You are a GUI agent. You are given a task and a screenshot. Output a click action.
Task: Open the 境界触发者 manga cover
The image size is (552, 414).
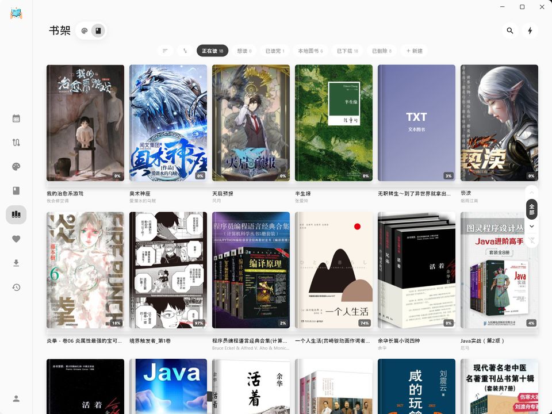(x=168, y=270)
